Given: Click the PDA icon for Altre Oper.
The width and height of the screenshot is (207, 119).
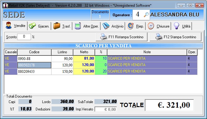Looking at the screenshot, I should 78,26.
